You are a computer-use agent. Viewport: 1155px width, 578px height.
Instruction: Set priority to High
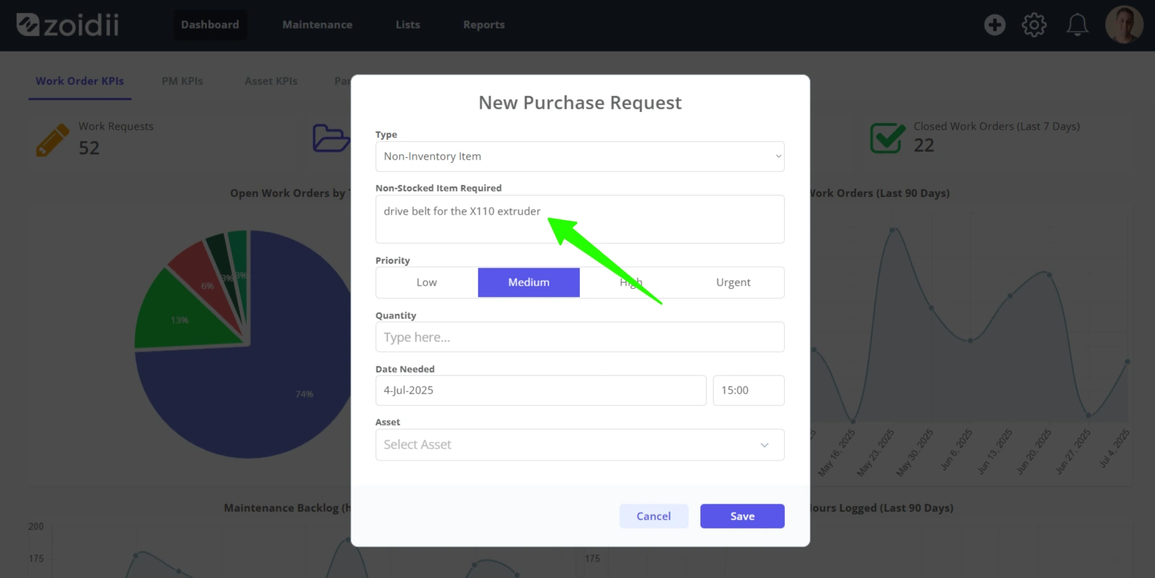(631, 283)
